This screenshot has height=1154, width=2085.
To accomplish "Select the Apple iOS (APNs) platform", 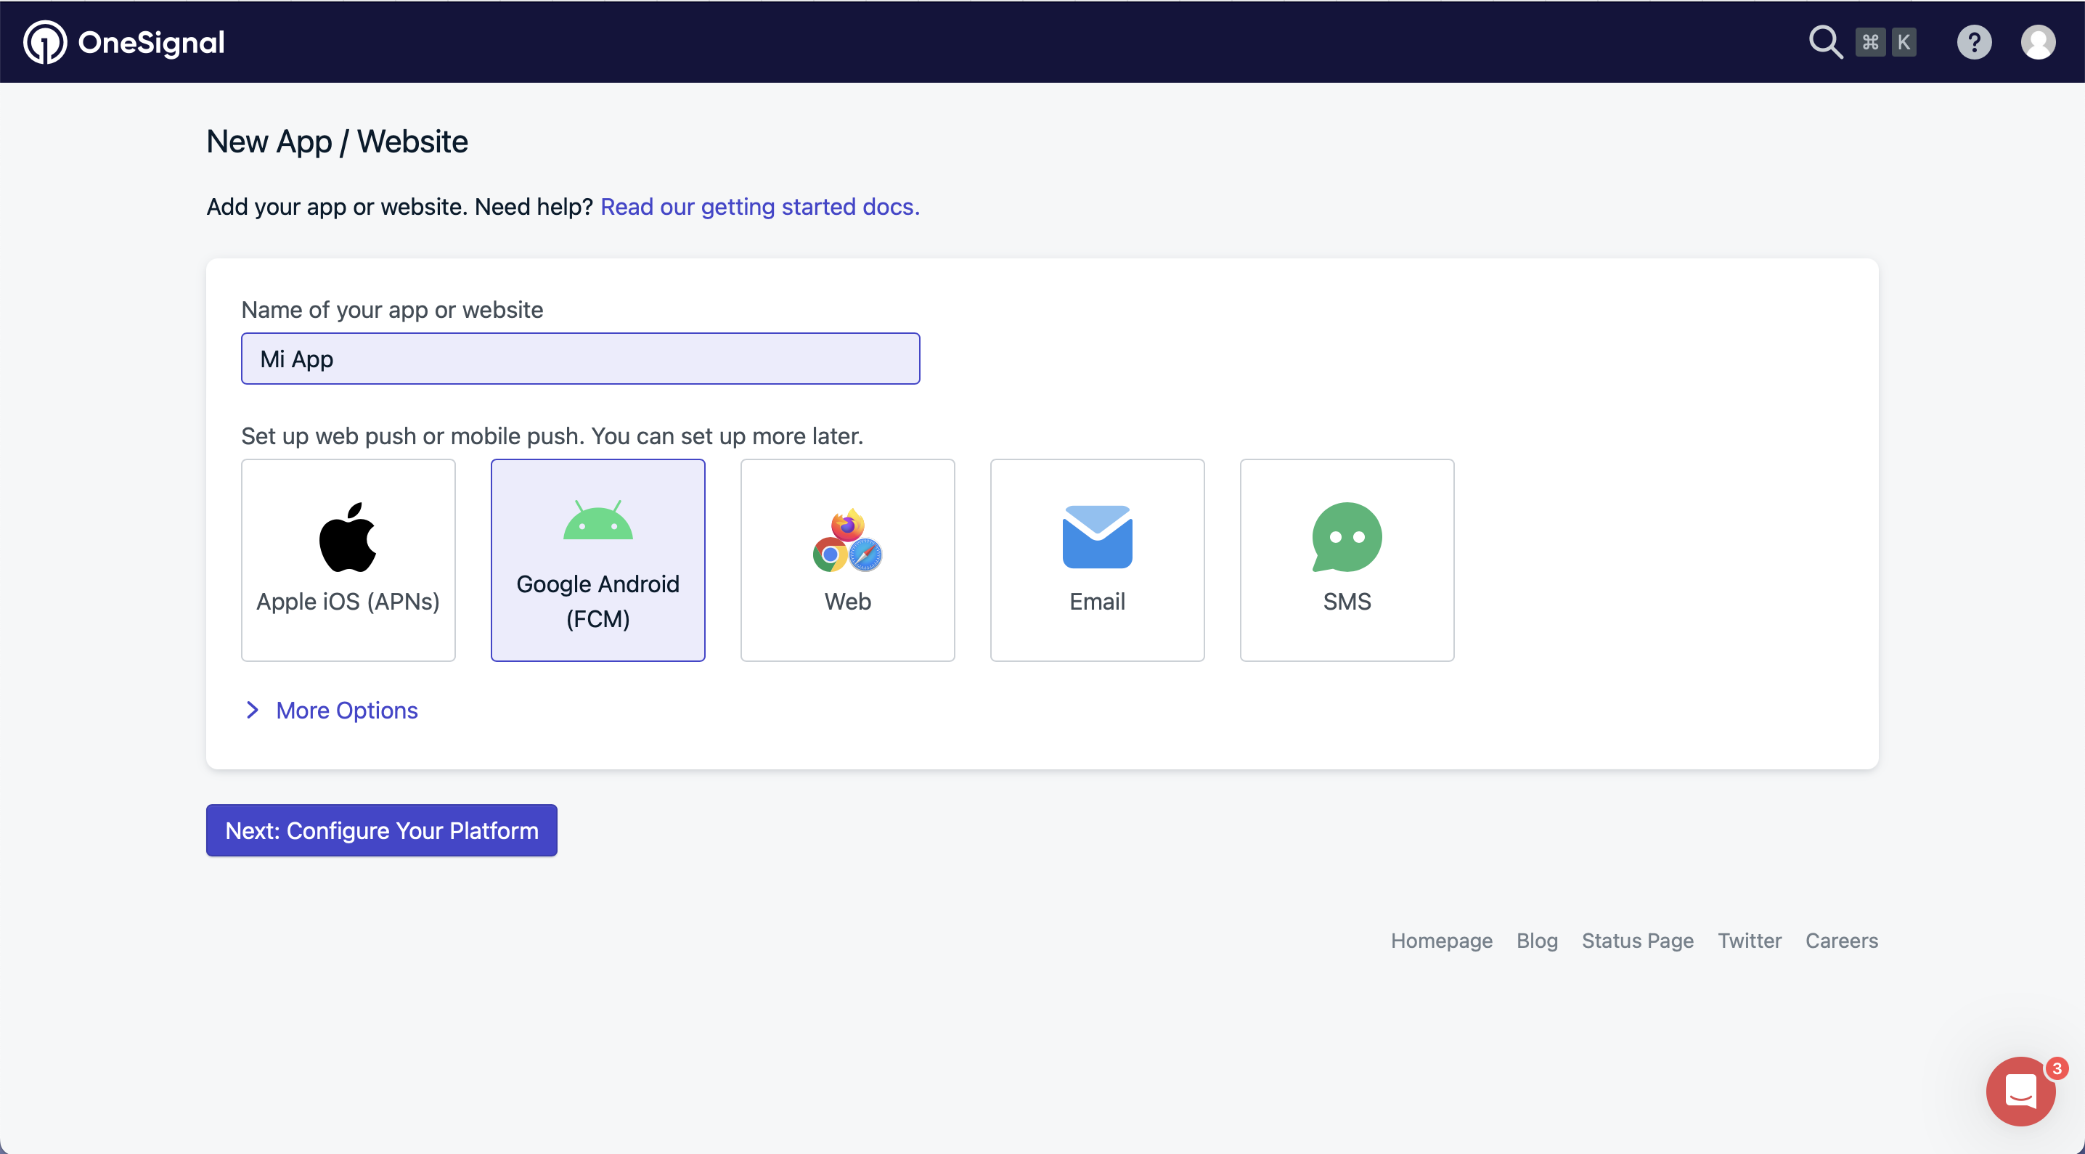I will tap(348, 560).
